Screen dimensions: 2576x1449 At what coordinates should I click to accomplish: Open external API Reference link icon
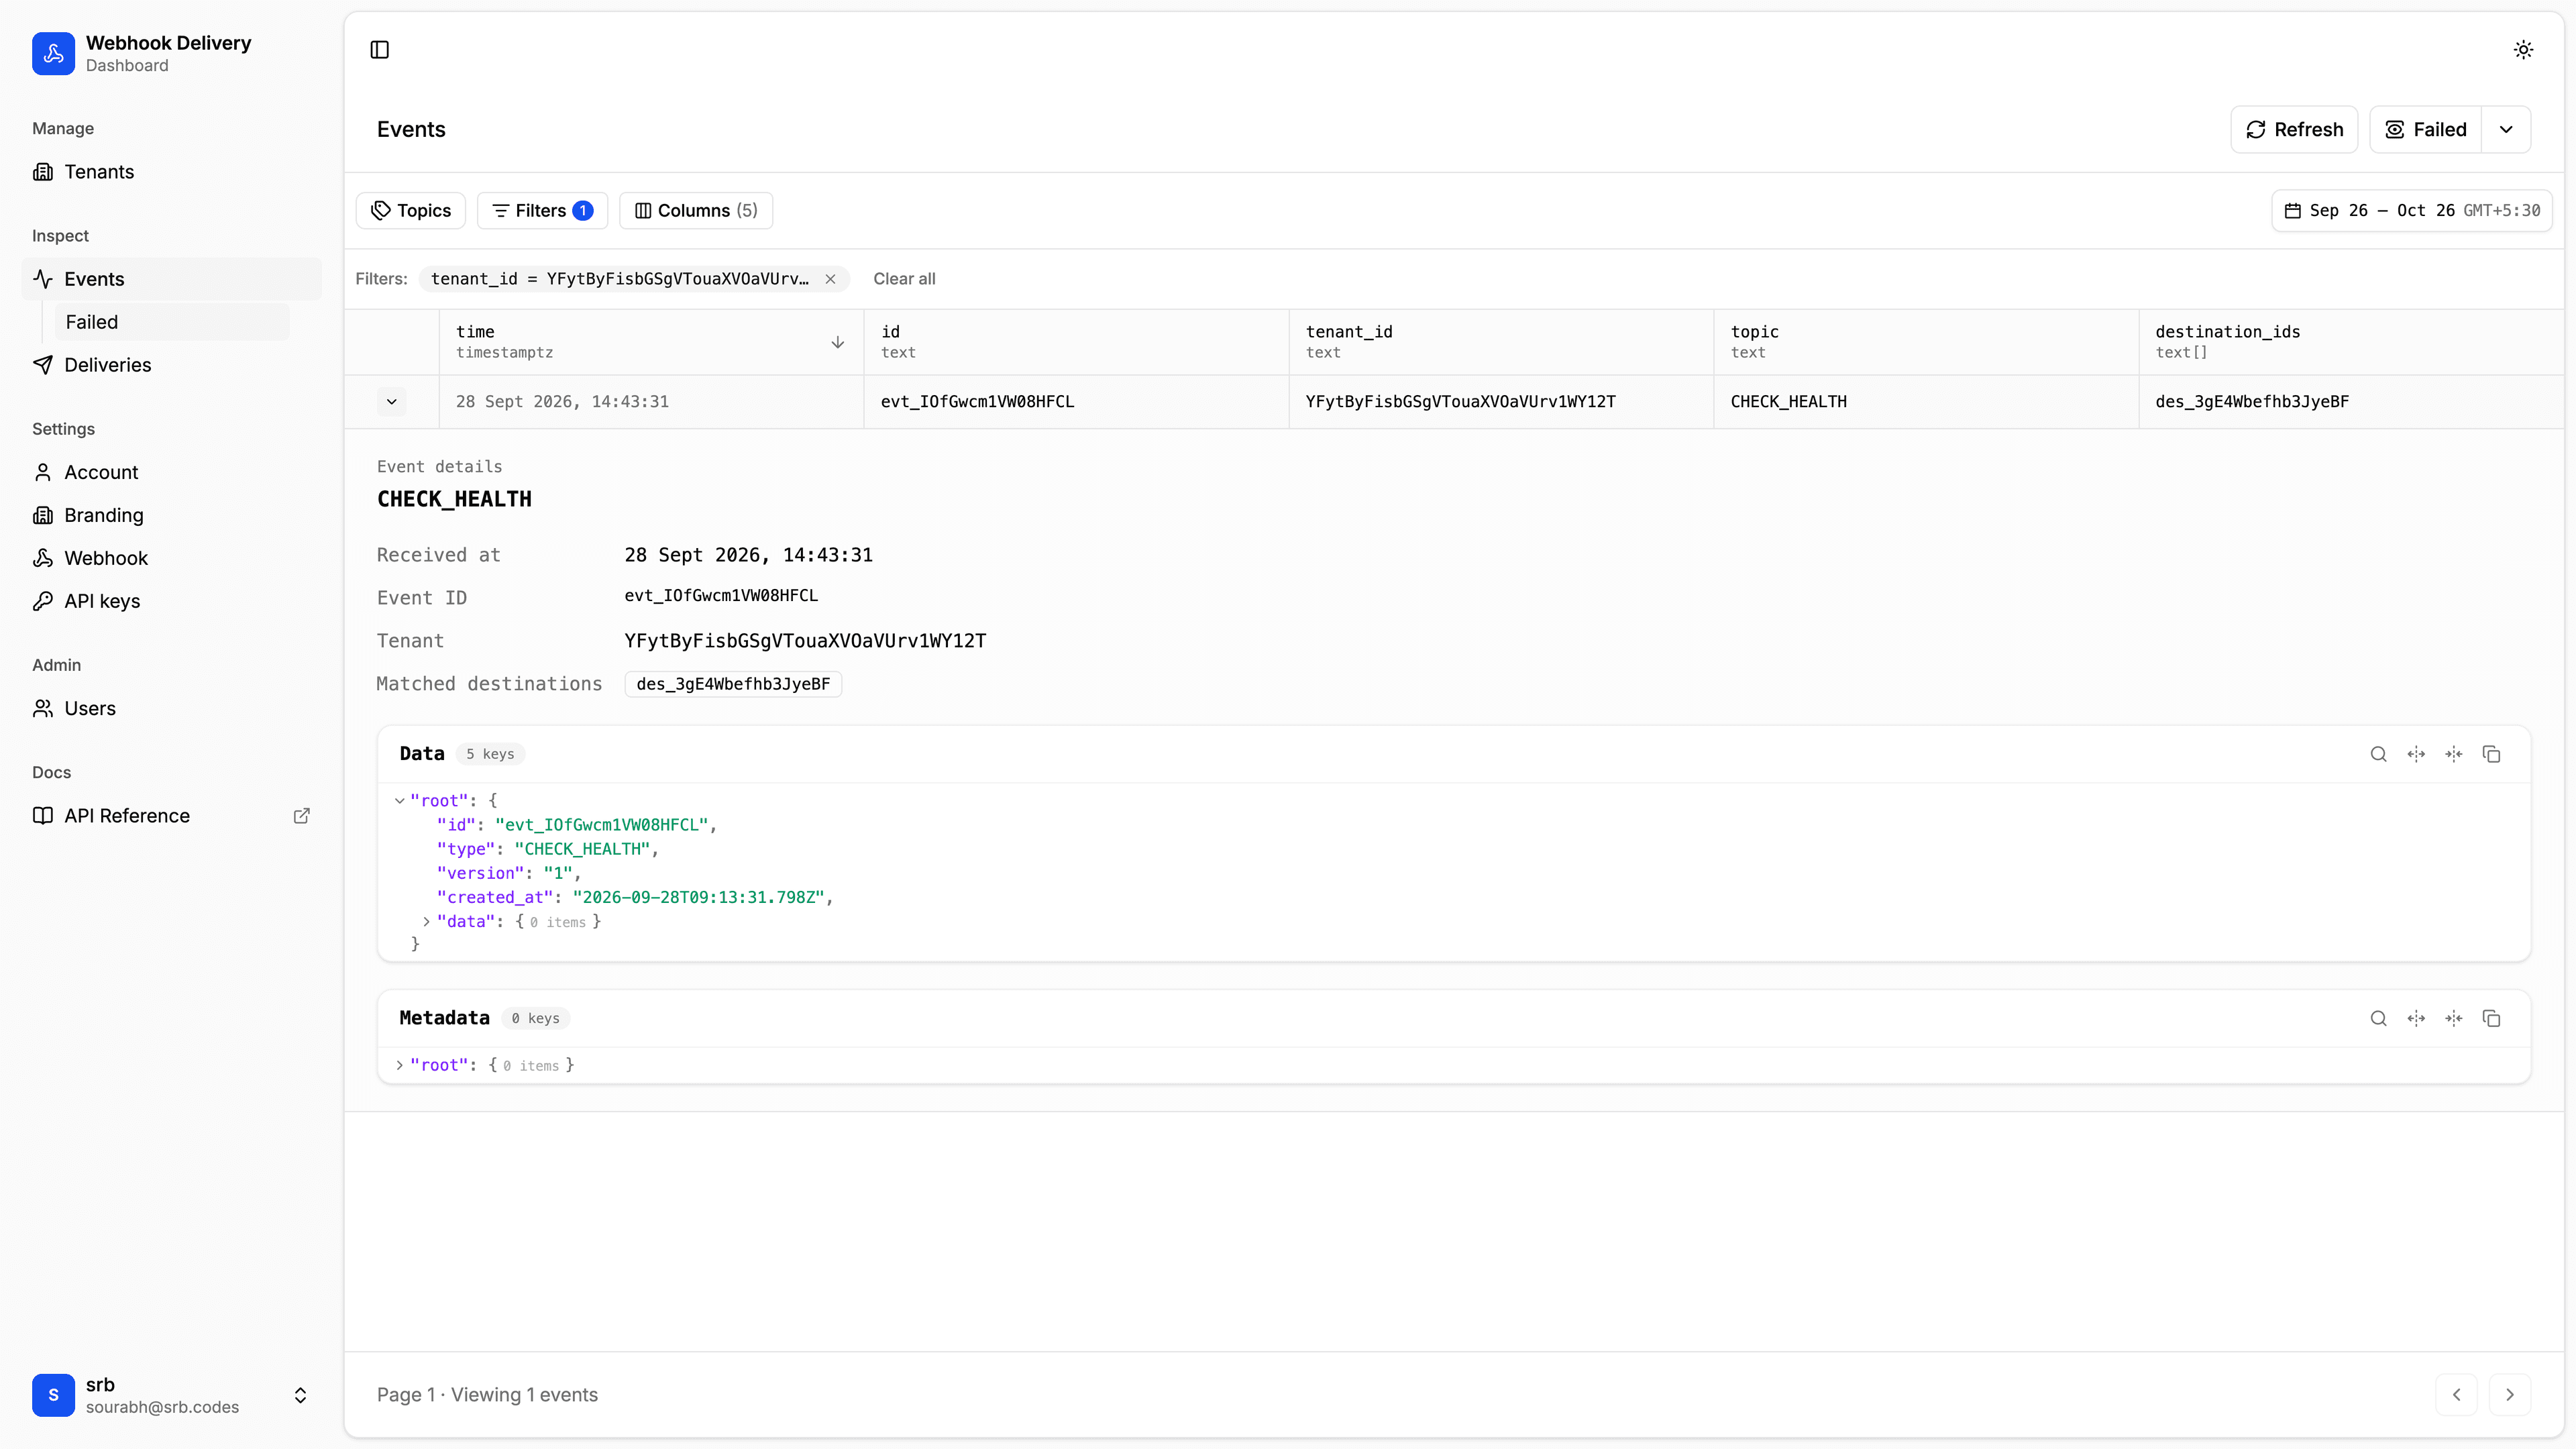(x=301, y=816)
